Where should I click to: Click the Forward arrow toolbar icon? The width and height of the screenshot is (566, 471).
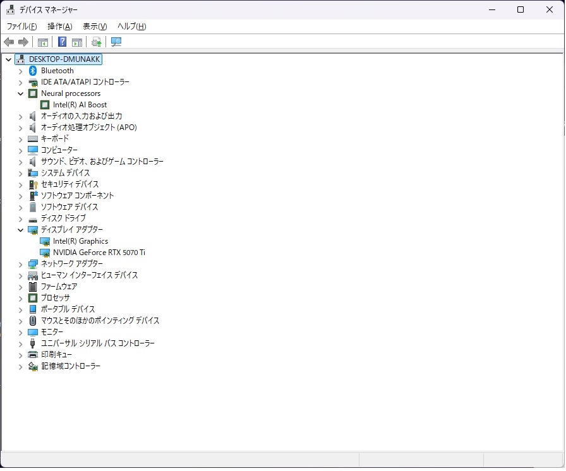23,42
